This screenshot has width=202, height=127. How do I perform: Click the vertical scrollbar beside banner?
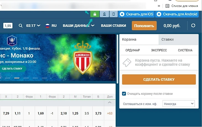118,59
